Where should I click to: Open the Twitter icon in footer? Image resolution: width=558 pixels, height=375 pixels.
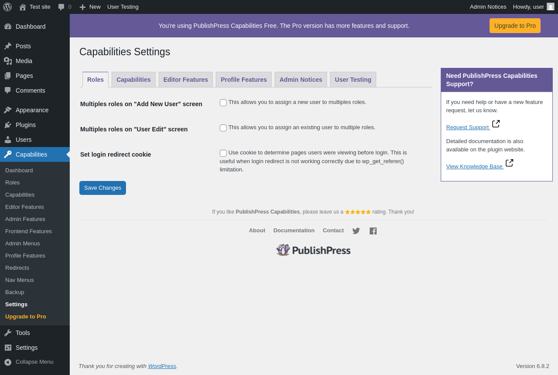pos(356,231)
